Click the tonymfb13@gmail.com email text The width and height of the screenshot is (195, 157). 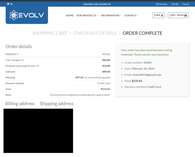pyautogui.click(x=147, y=75)
